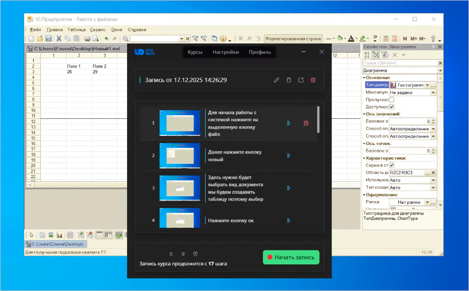
Task: Click the picture insert icon in bottom toolbar
Action: tap(51, 235)
